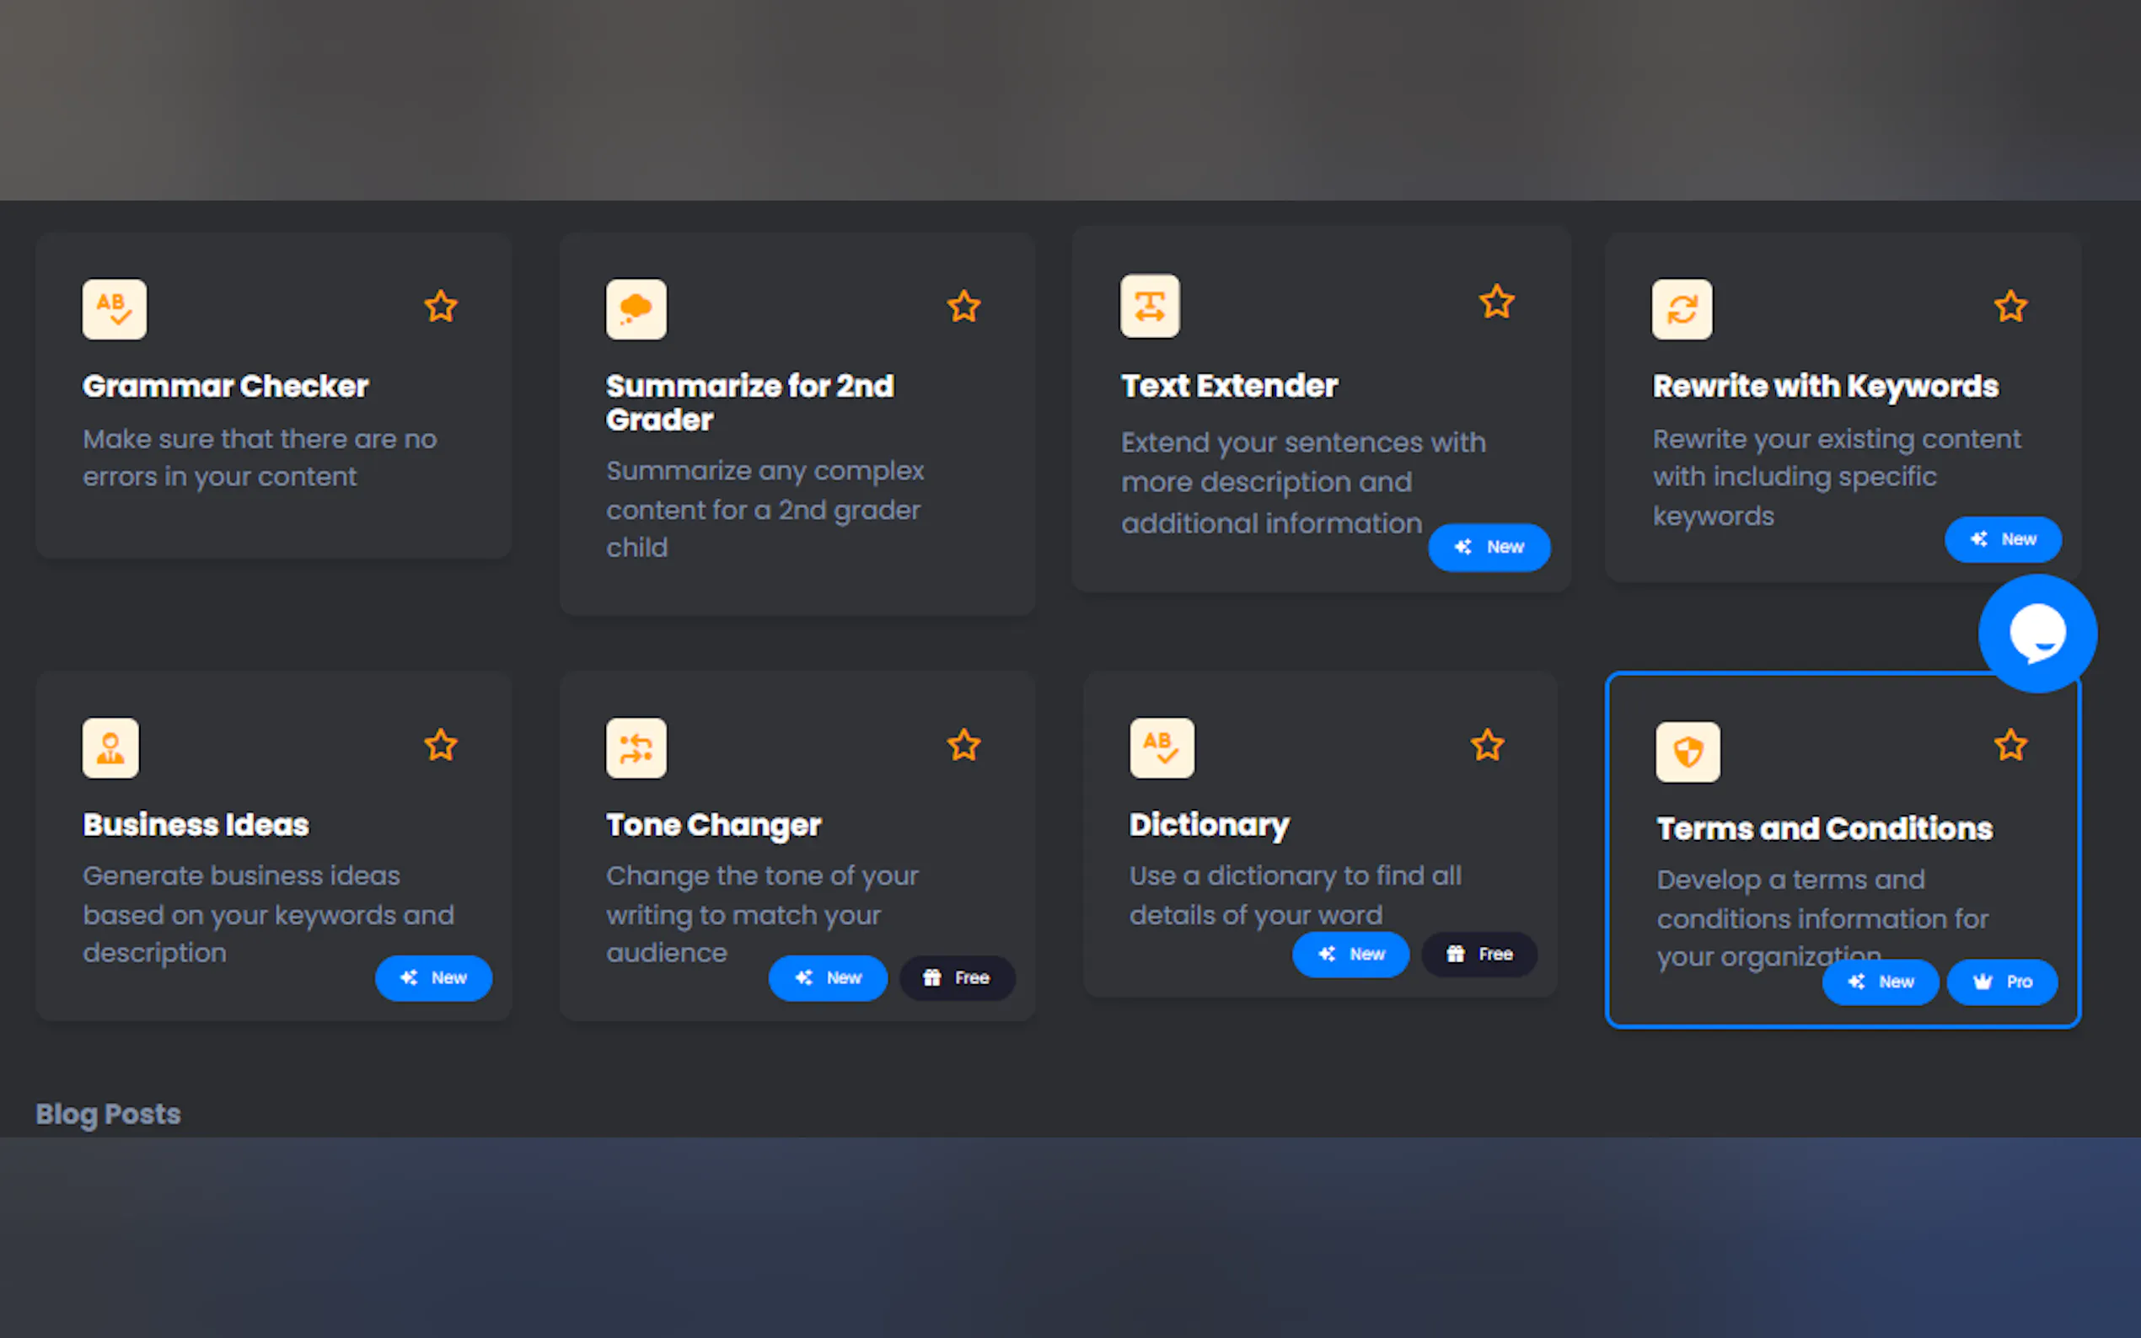Click the Text Extender icon
Image resolution: width=2141 pixels, height=1338 pixels.
point(1149,306)
